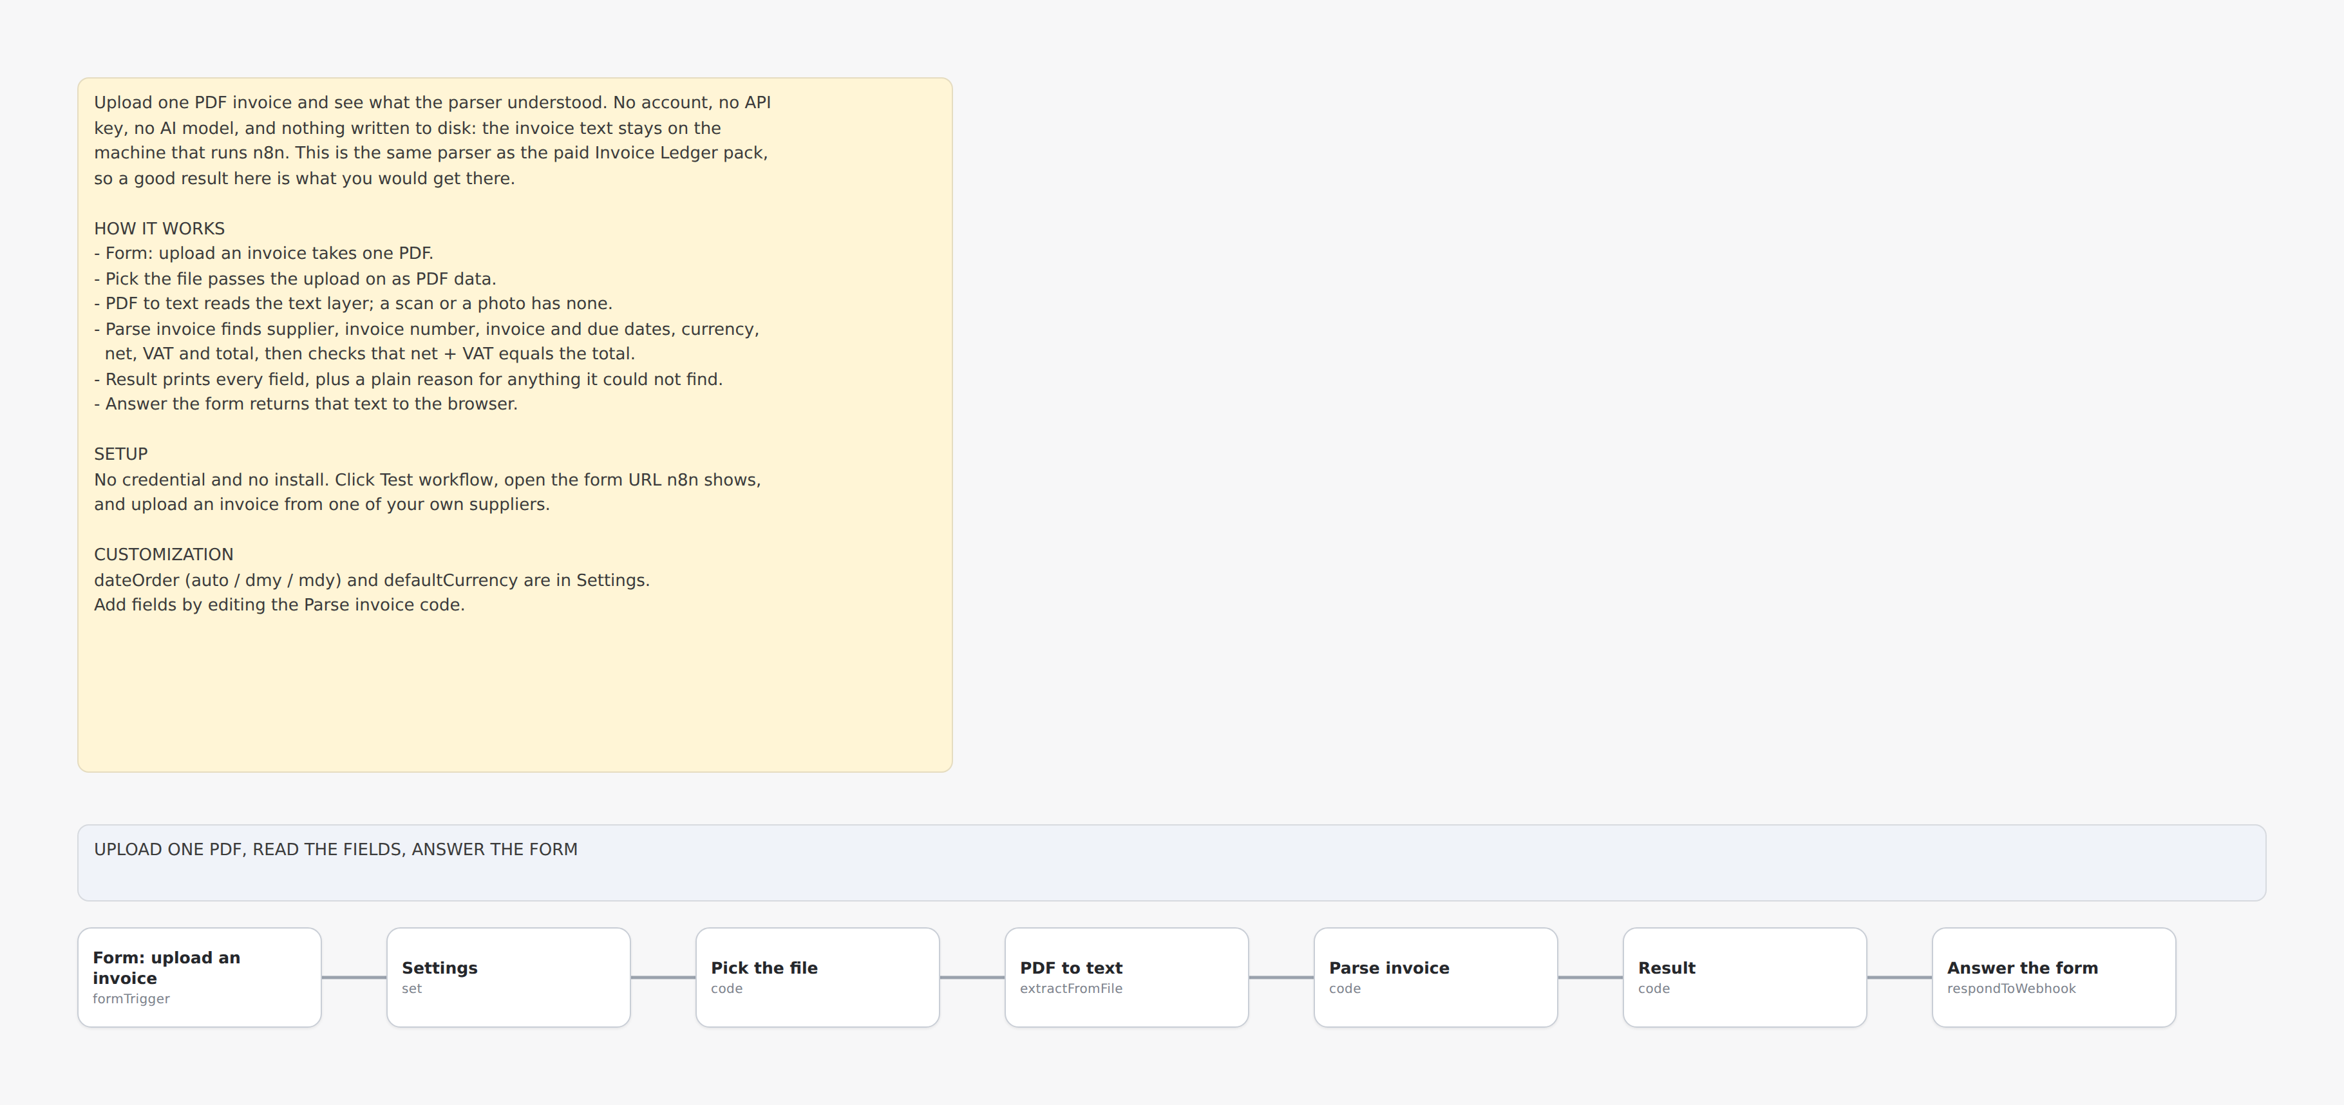Click the line starting 'Upload one PDF invoice and see'
Viewport: 2344px width, 1105px height.
tap(432, 103)
